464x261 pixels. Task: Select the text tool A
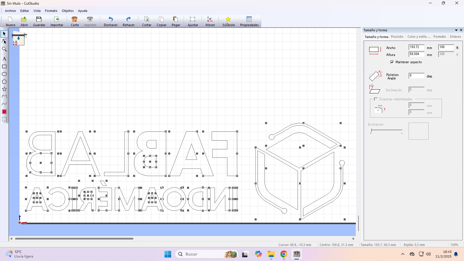coord(4,59)
